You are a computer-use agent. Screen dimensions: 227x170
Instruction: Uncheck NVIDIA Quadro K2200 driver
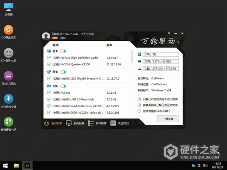click(x=49, y=64)
